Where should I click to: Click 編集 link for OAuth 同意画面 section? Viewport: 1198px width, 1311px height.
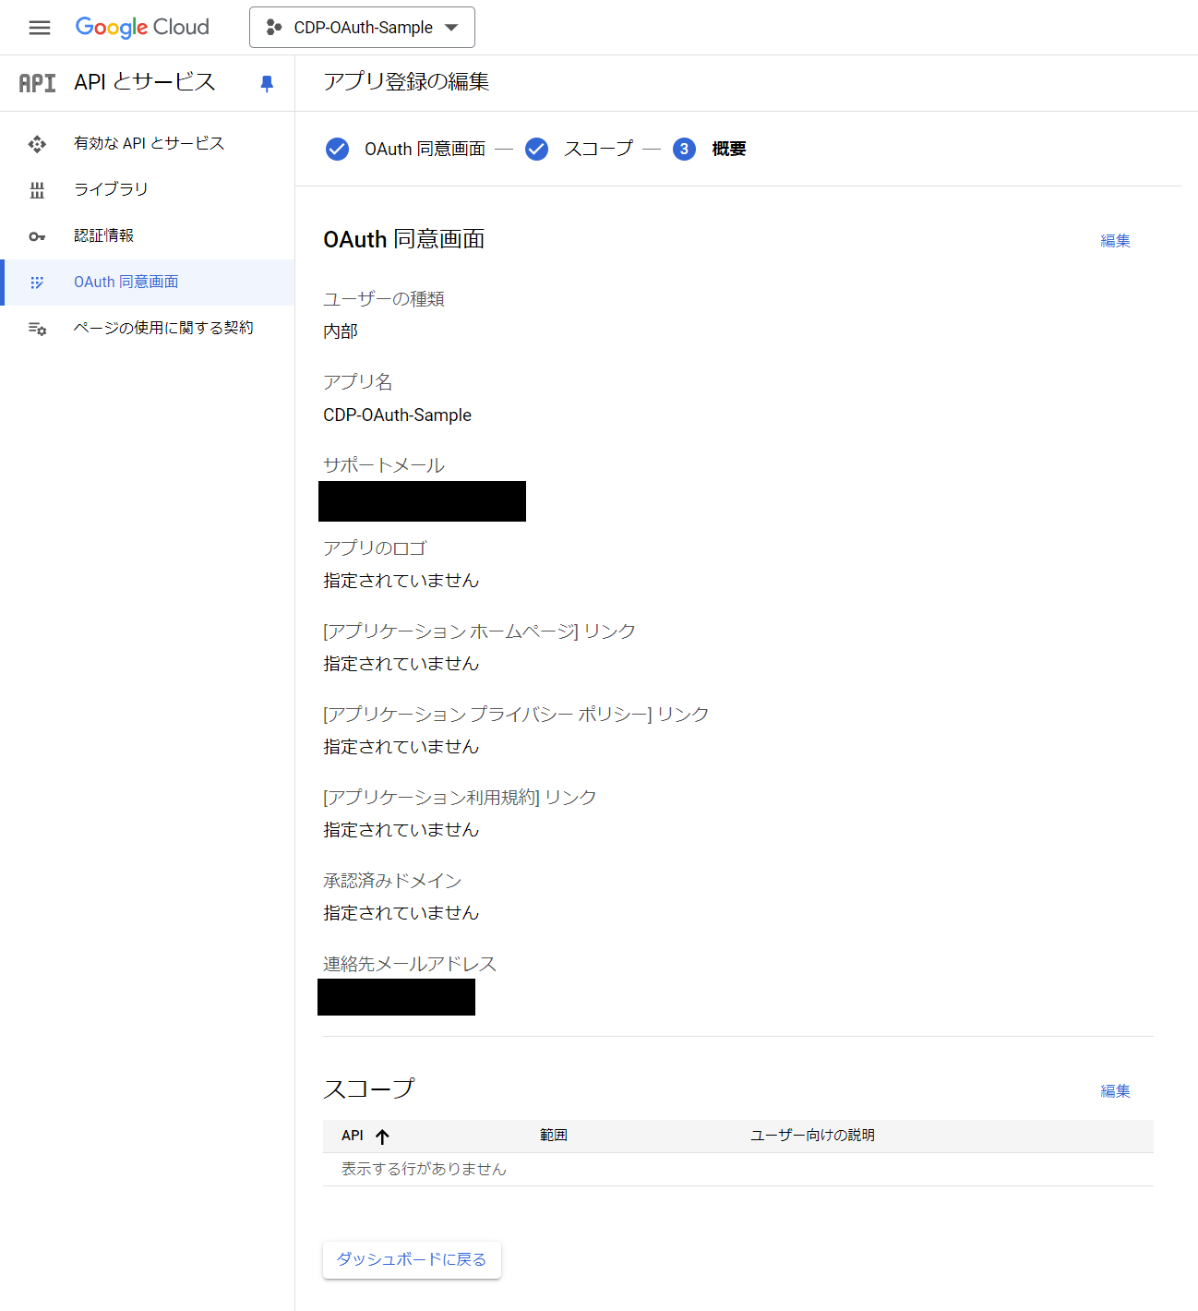(1115, 241)
